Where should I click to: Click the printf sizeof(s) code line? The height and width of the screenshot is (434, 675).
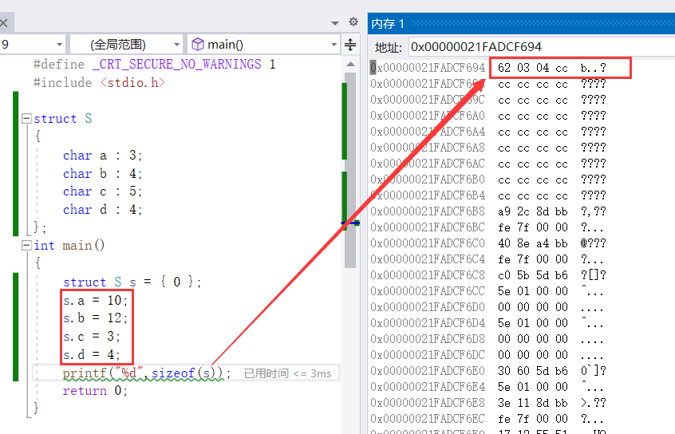click(x=147, y=373)
